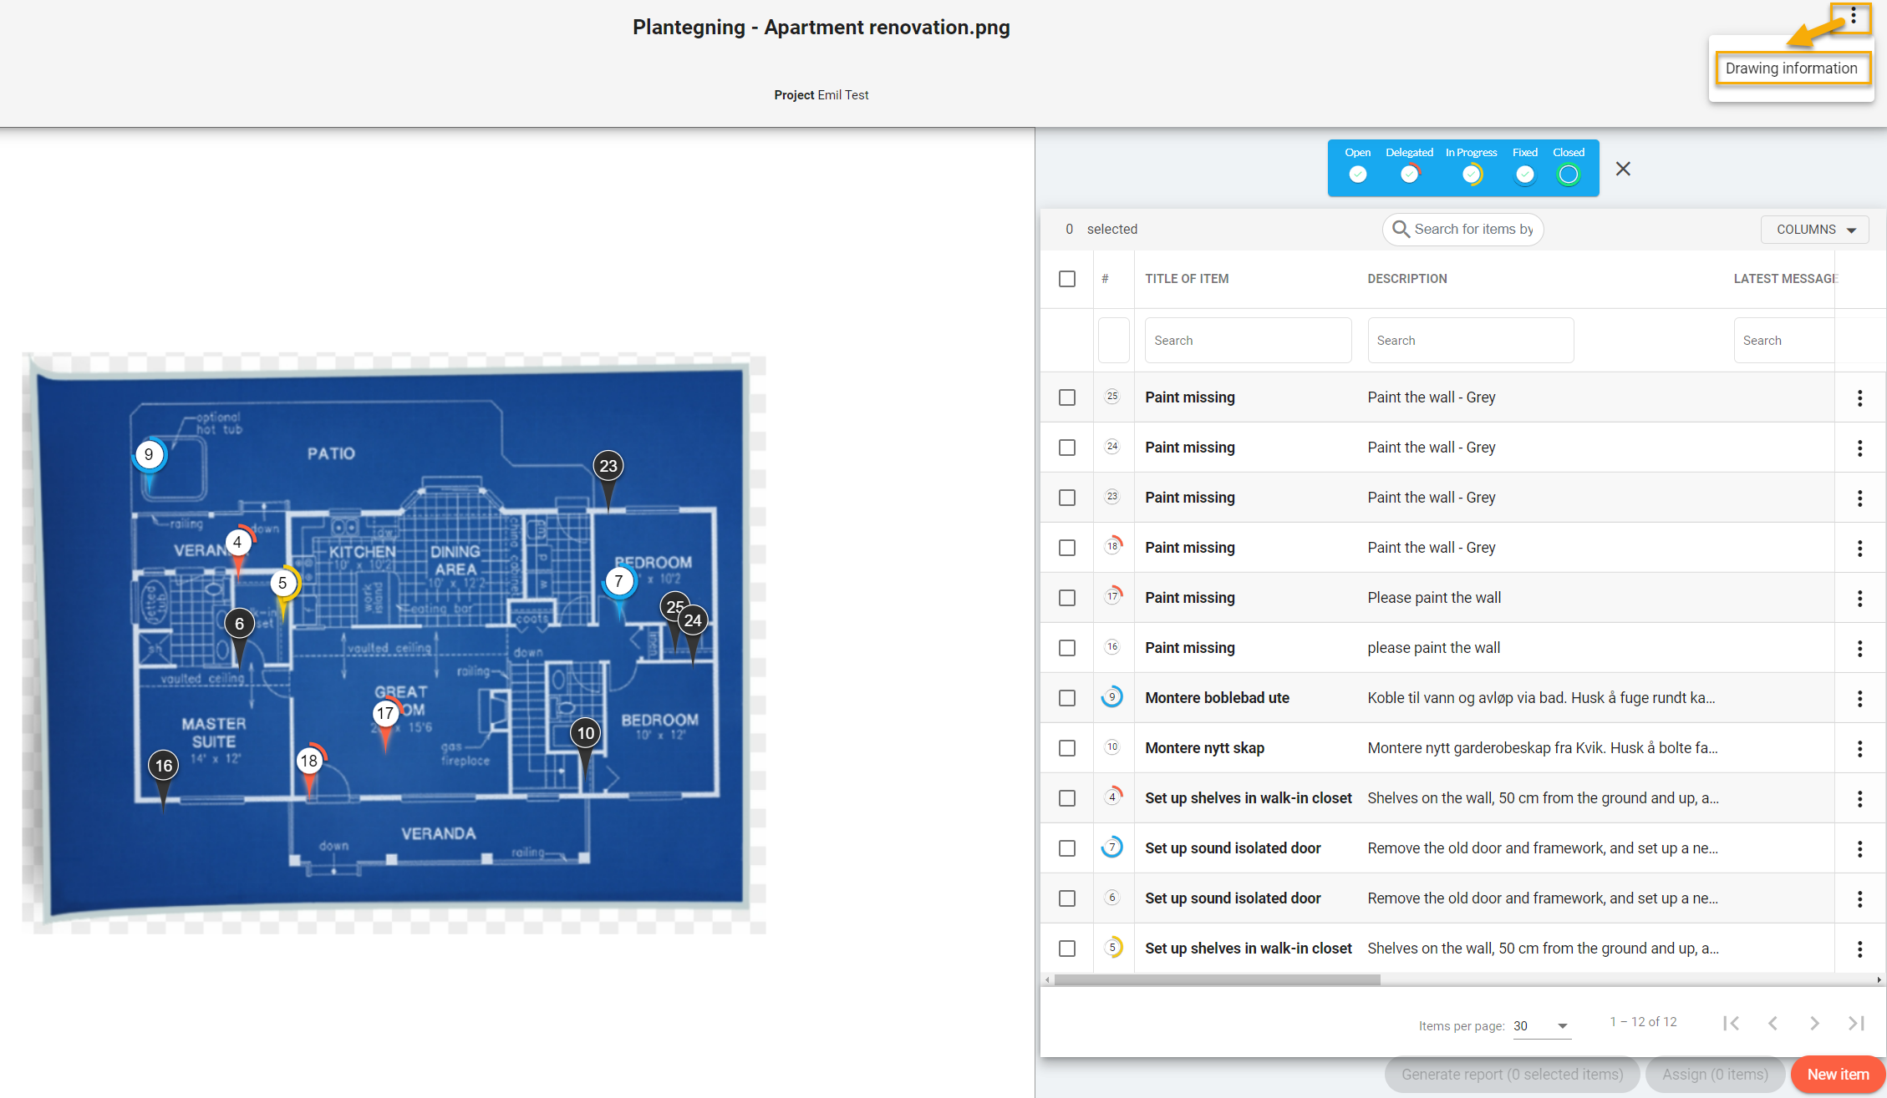Viewport: 1887px width, 1098px height.
Task: Click the Search for items field
Action: [x=1472, y=230]
